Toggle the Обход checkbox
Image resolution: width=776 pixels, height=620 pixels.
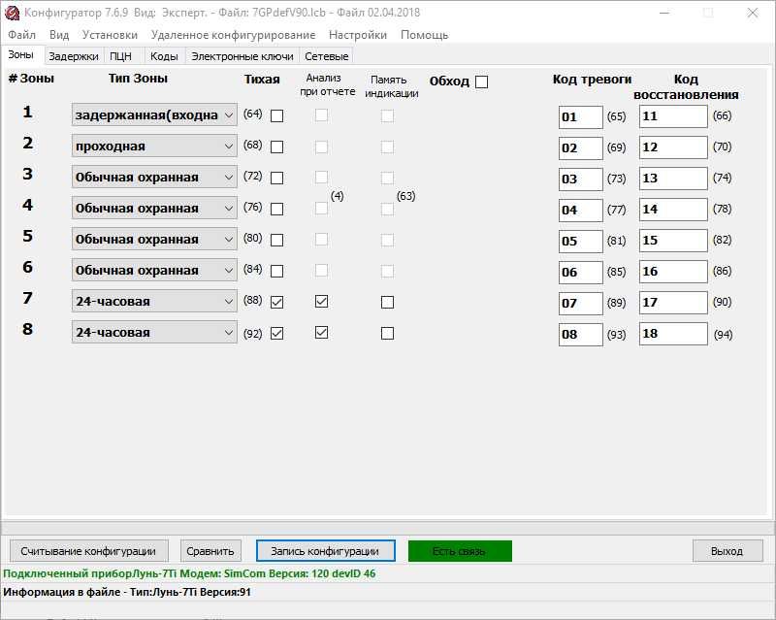[481, 82]
